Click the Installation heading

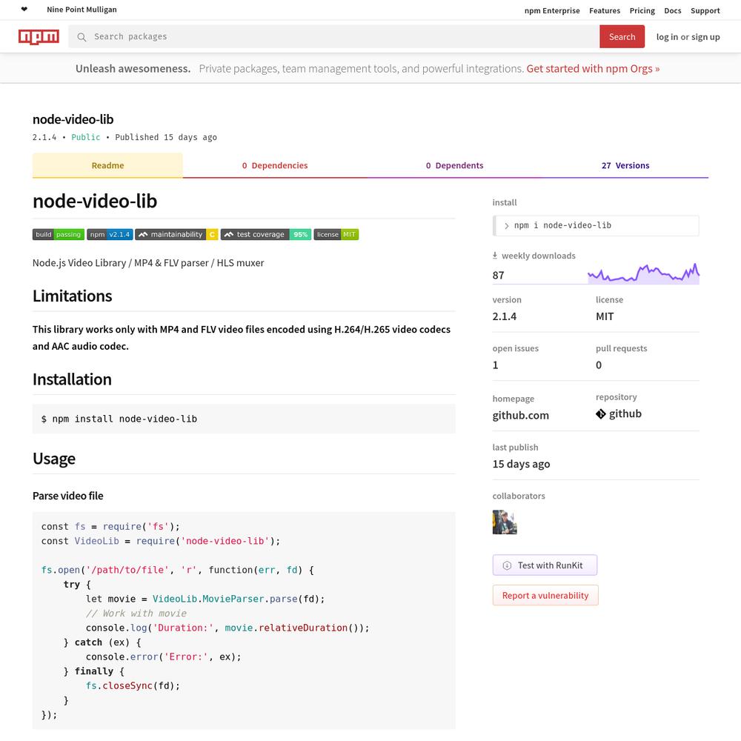point(72,379)
